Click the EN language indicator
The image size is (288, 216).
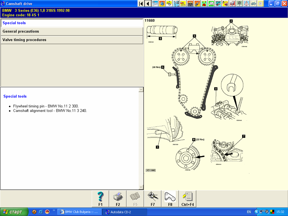pos(249,212)
